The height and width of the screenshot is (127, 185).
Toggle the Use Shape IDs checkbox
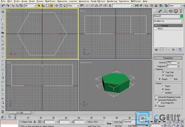(x=159, y=103)
